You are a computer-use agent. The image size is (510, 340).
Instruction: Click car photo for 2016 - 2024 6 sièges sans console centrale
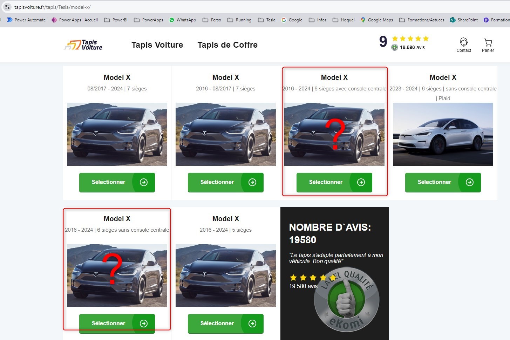(x=117, y=276)
